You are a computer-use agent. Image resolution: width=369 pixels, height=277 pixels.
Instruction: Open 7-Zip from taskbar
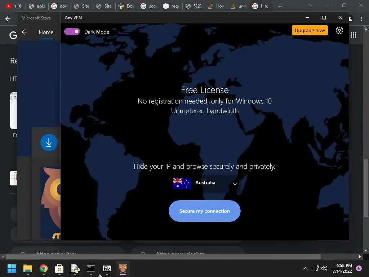[107, 268]
